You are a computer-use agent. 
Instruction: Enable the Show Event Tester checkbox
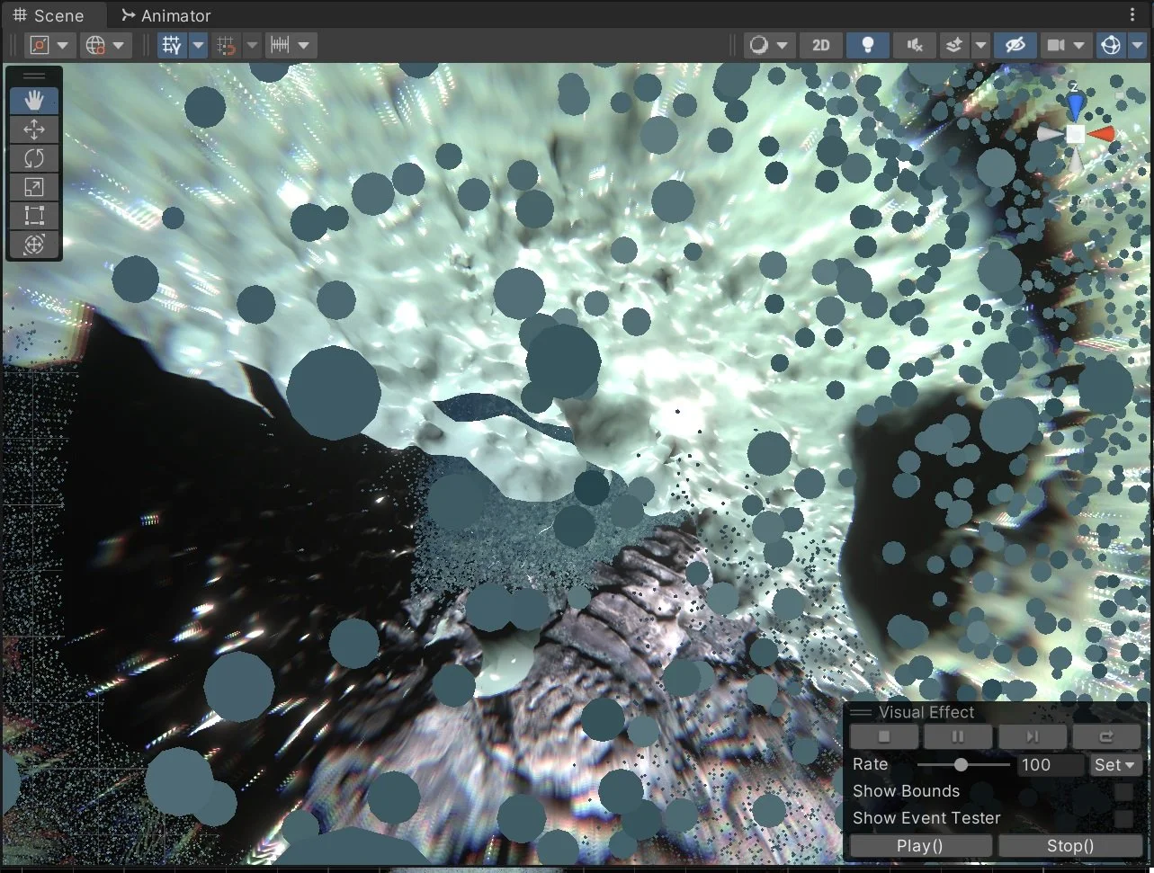pyautogui.click(x=1124, y=819)
